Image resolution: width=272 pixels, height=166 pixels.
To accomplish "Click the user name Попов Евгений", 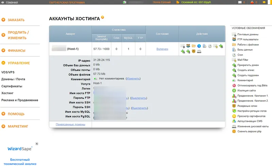I will [162, 2].
